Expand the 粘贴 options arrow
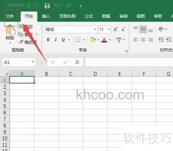The width and height of the screenshot is (173, 151). (x=10, y=43)
